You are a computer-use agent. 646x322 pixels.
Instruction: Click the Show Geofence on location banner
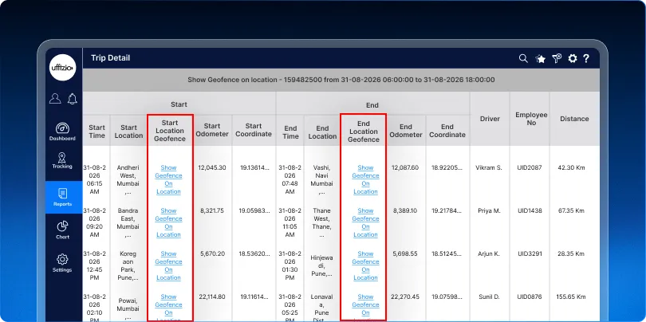pyautogui.click(x=341, y=80)
